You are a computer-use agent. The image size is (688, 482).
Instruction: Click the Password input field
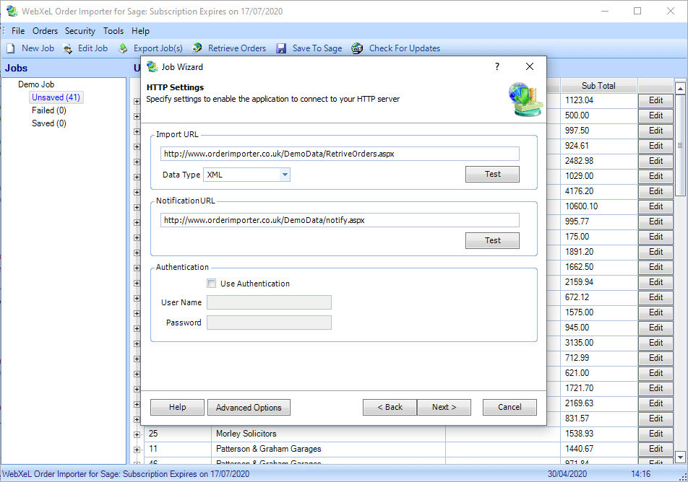point(269,323)
